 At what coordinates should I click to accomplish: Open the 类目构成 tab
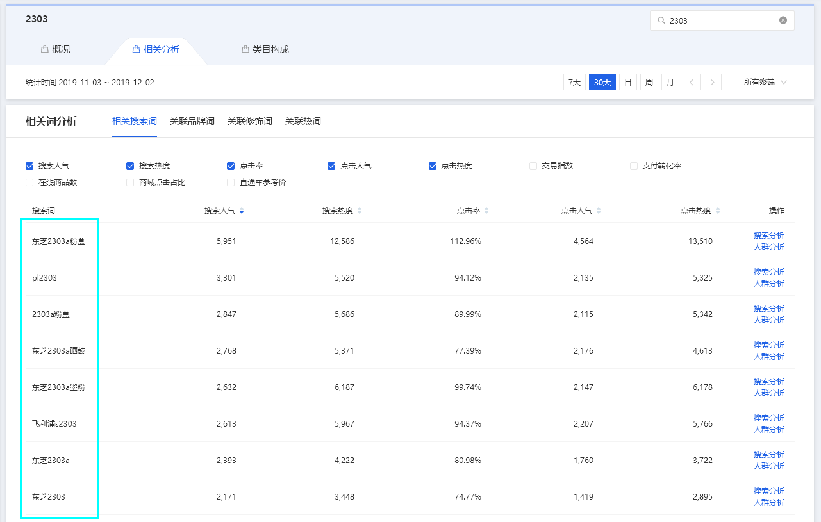coord(265,49)
